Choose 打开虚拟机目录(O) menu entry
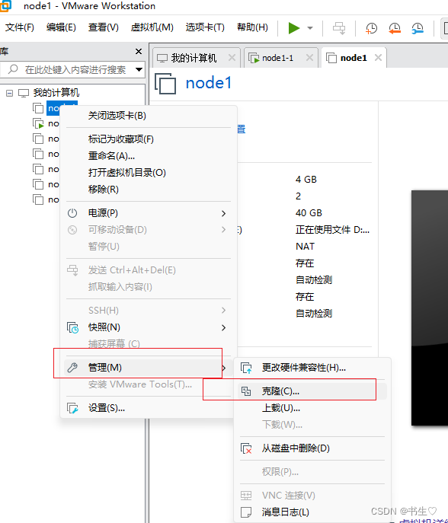 pyautogui.click(x=149, y=173)
